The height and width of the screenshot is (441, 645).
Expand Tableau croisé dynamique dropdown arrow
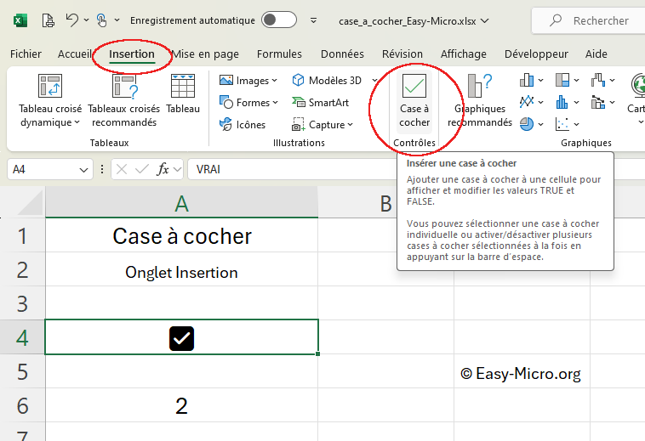pyautogui.click(x=77, y=122)
